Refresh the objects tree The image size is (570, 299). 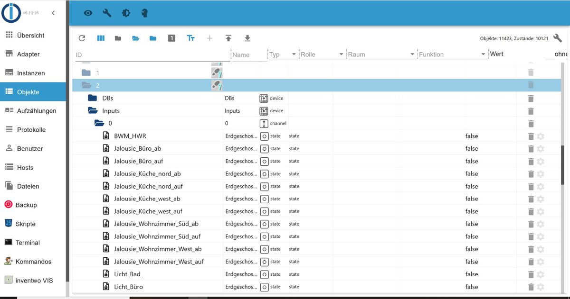click(82, 38)
